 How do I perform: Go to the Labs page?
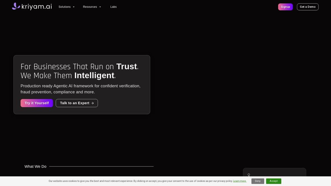pos(113,7)
